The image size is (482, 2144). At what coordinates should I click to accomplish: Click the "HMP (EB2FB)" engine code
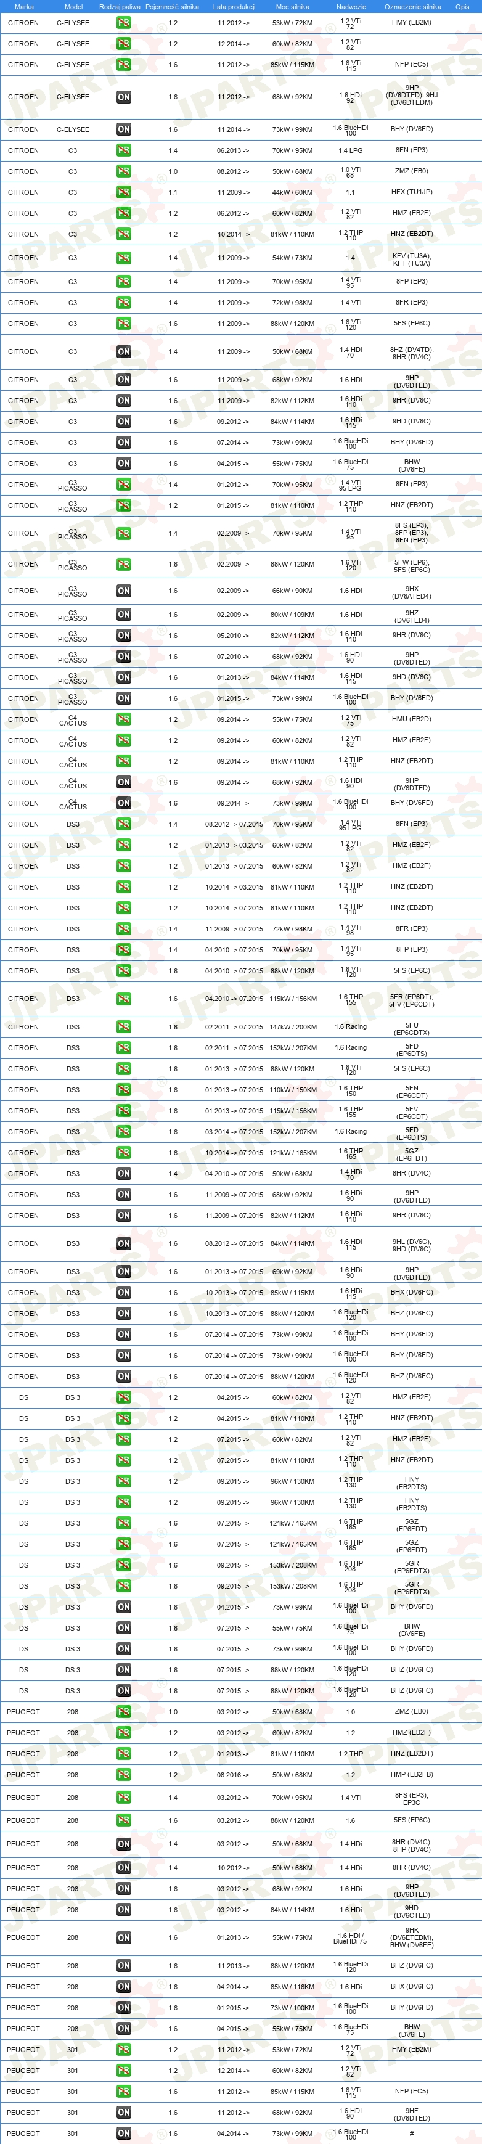pos(412,1775)
